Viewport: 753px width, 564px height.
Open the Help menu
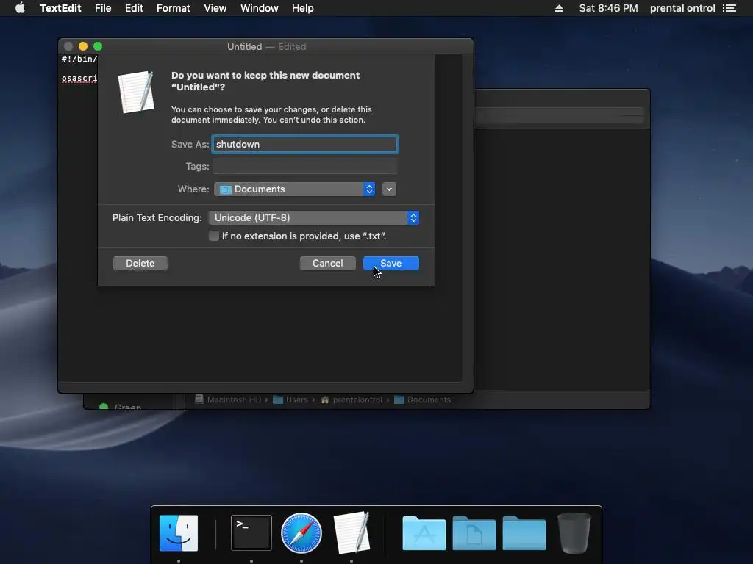(x=302, y=8)
